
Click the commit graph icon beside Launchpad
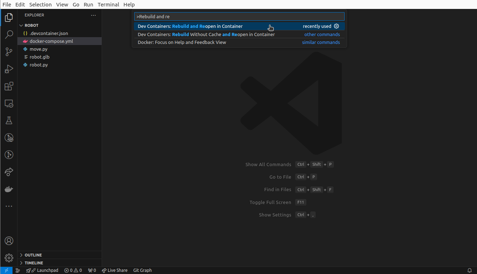tap(18, 270)
